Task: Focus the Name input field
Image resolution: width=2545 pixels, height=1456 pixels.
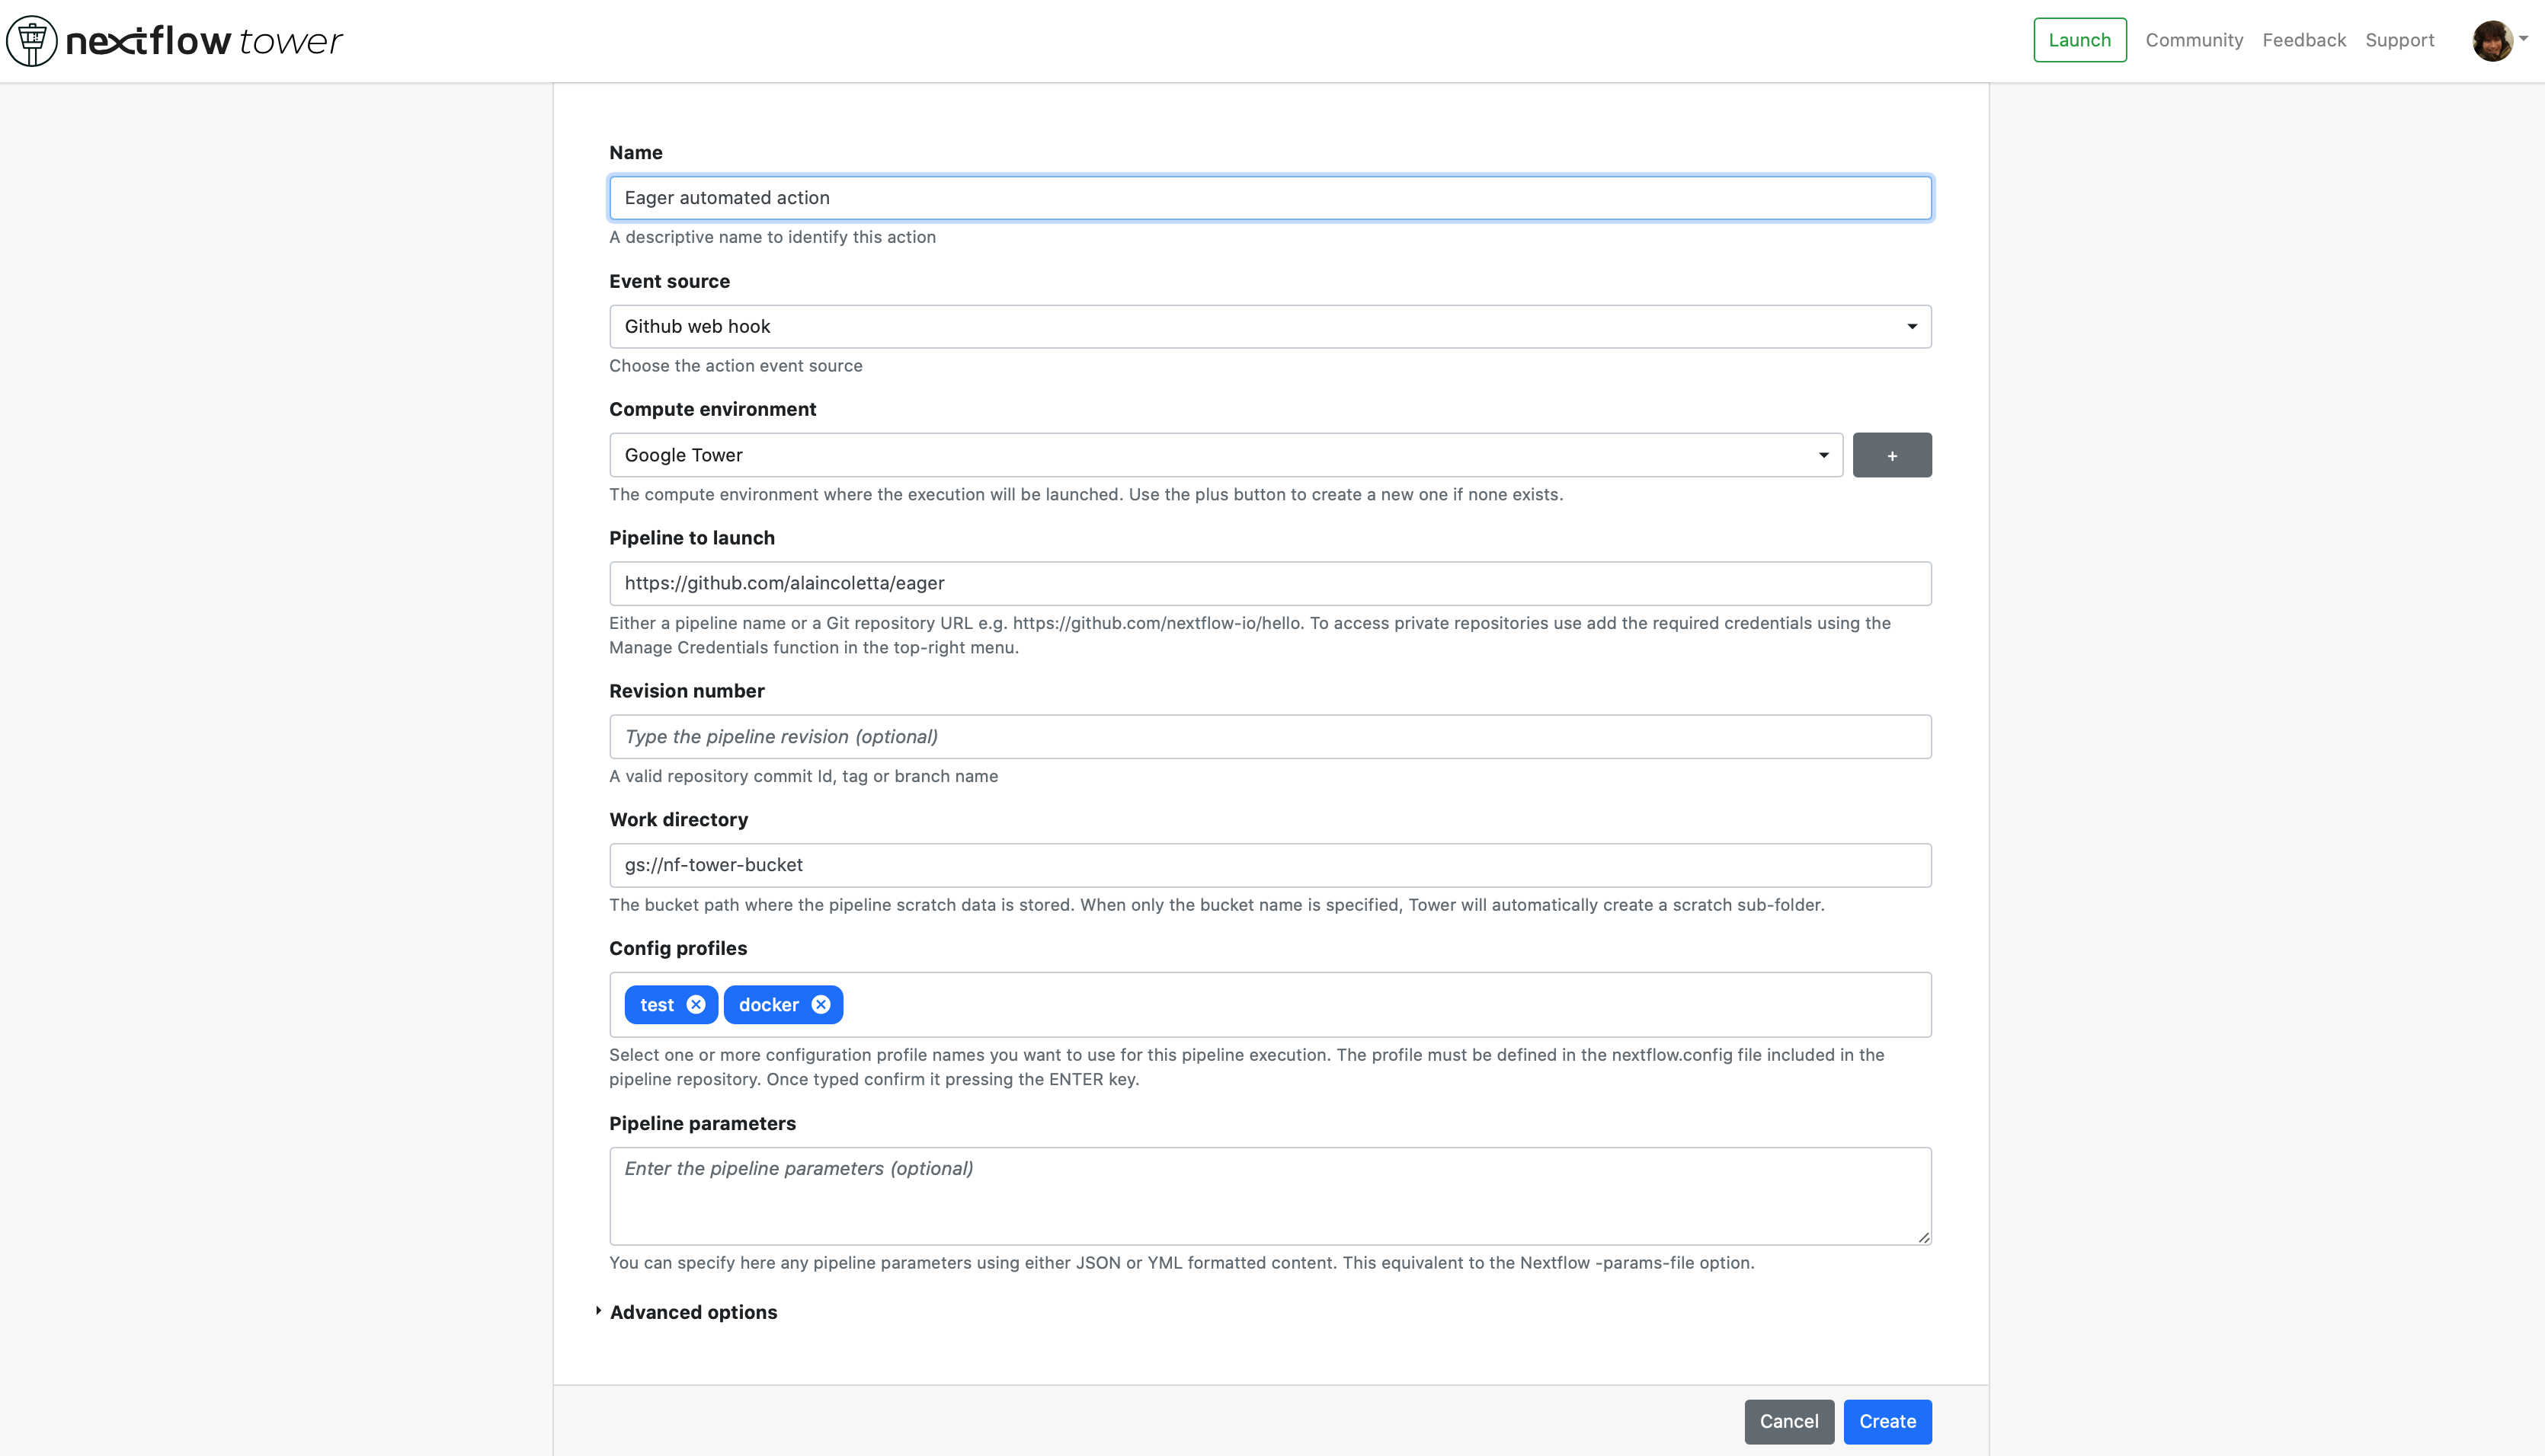Action: 1270,198
